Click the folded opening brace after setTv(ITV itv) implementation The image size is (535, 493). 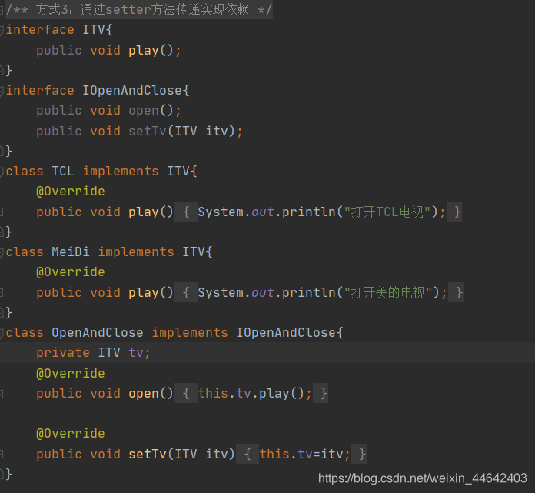coord(248,455)
